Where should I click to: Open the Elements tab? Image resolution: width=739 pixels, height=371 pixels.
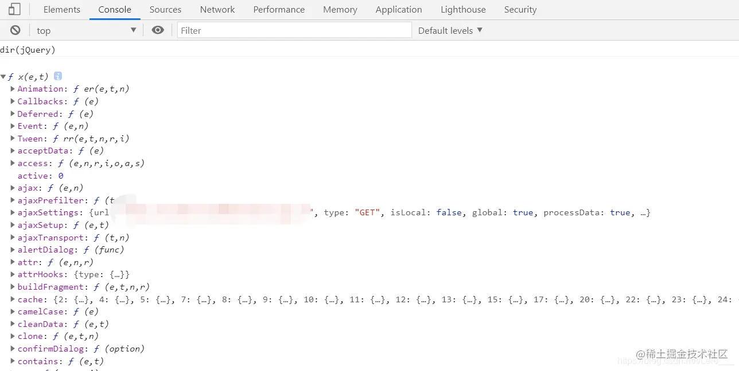[x=62, y=10]
